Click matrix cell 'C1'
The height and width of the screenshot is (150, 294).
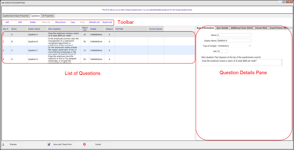[85, 50]
